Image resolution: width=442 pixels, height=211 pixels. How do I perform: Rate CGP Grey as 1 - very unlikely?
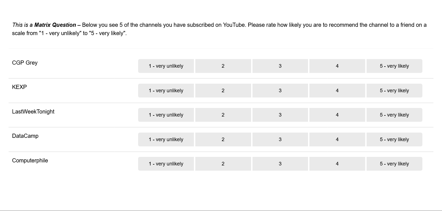point(166,66)
